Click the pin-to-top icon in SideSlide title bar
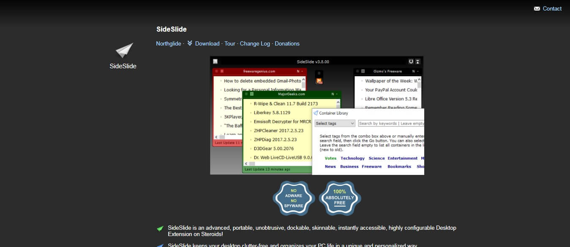570x247 pixels. (x=418, y=62)
